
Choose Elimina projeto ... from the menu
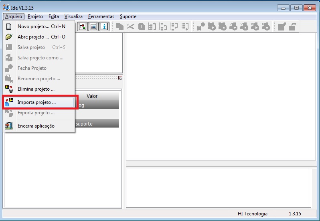[x=39, y=89]
